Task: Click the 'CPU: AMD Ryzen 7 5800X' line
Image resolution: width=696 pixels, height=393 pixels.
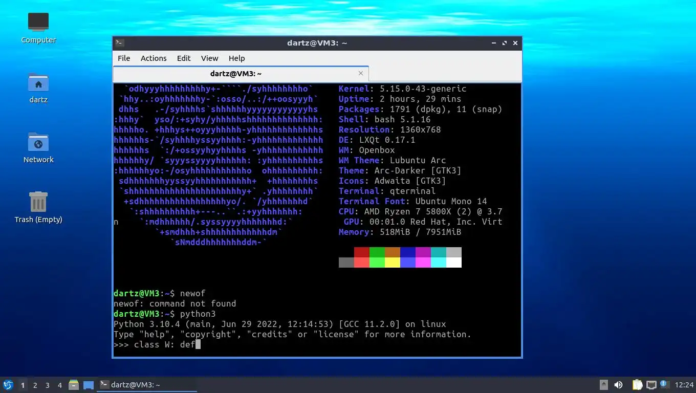Action: [420, 211]
